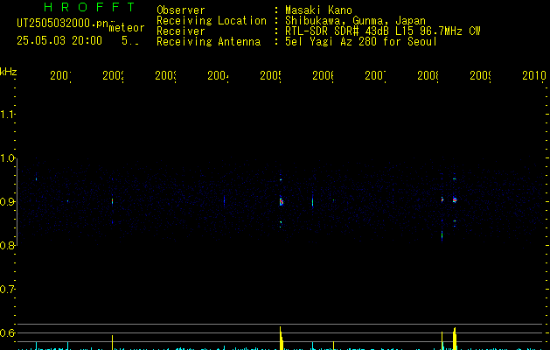Click the 1.1 kHz frequency axis label
The width and height of the screenshot is (550, 350).
[x=7, y=115]
